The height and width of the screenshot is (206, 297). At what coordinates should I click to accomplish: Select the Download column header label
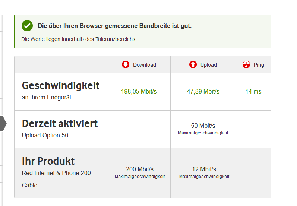click(x=144, y=65)
